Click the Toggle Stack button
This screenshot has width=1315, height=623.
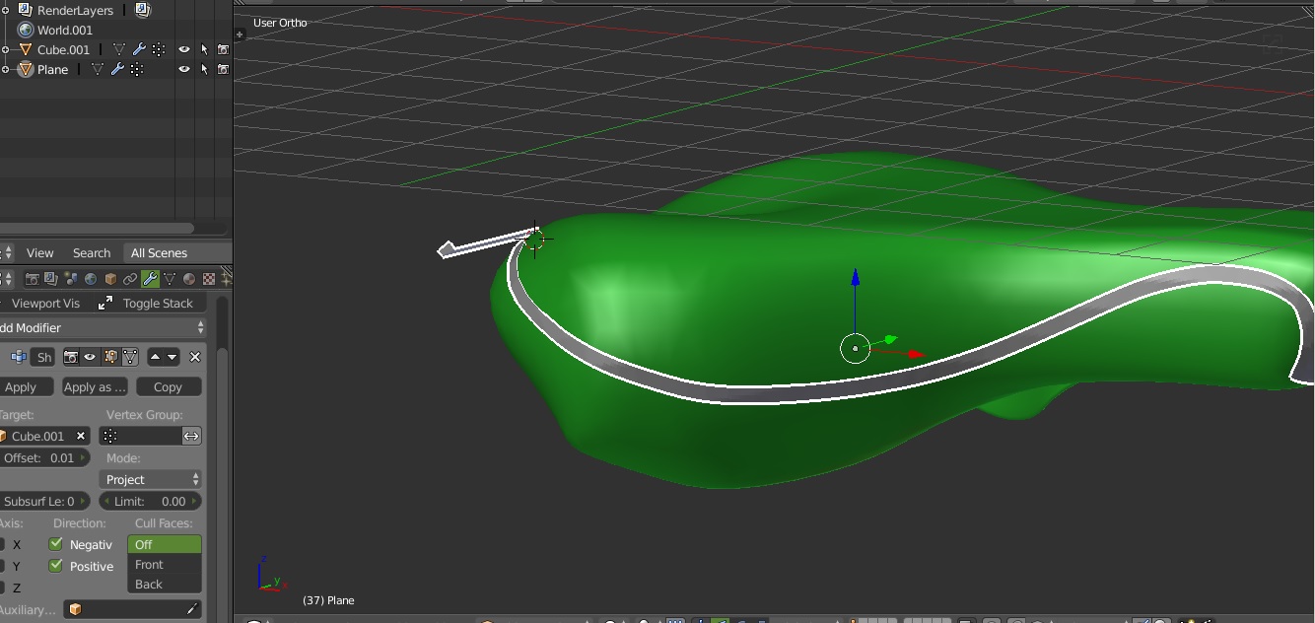coord(150,303)
